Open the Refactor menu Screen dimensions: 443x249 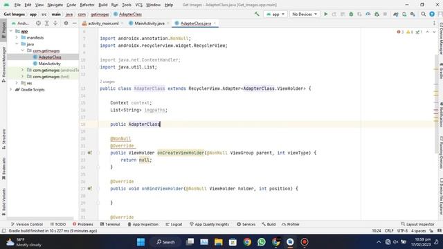pos(87,5)
